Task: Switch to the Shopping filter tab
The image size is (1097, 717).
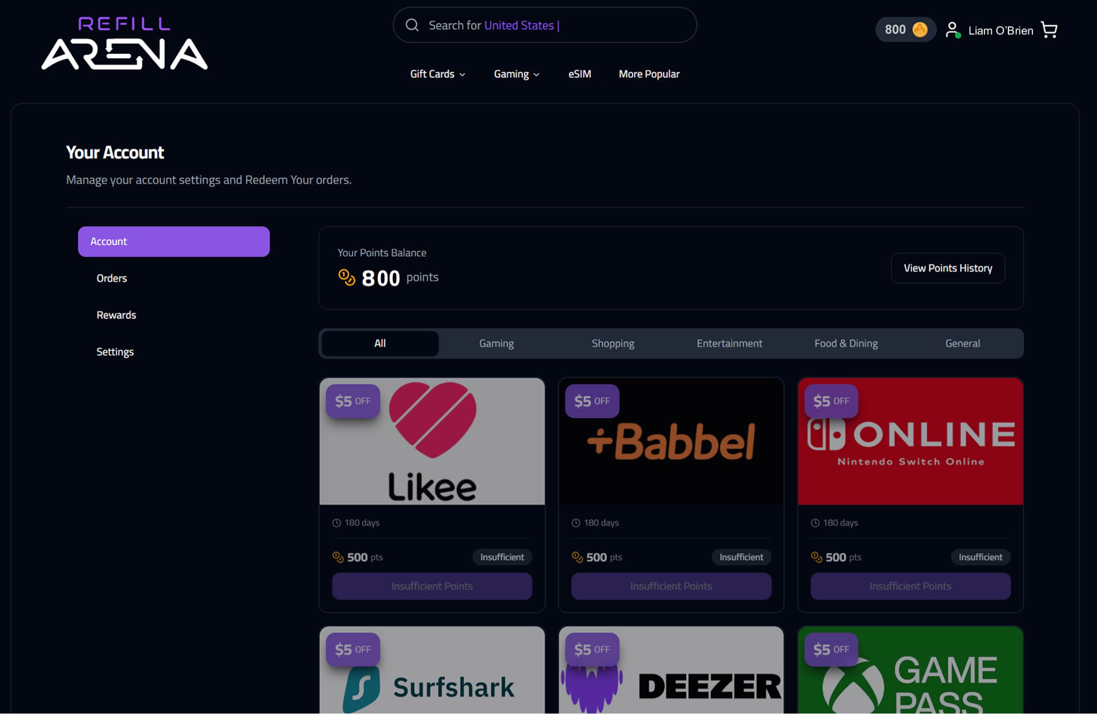Action: [613, 344]
